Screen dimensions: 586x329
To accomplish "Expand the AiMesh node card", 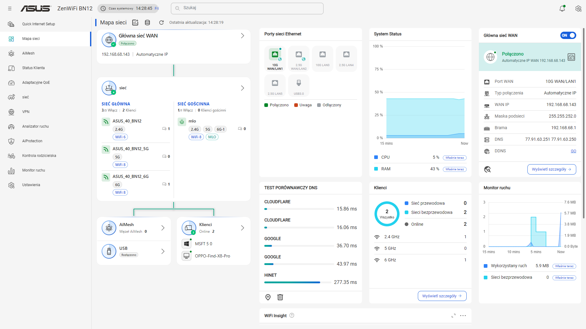I will point(163,228).
